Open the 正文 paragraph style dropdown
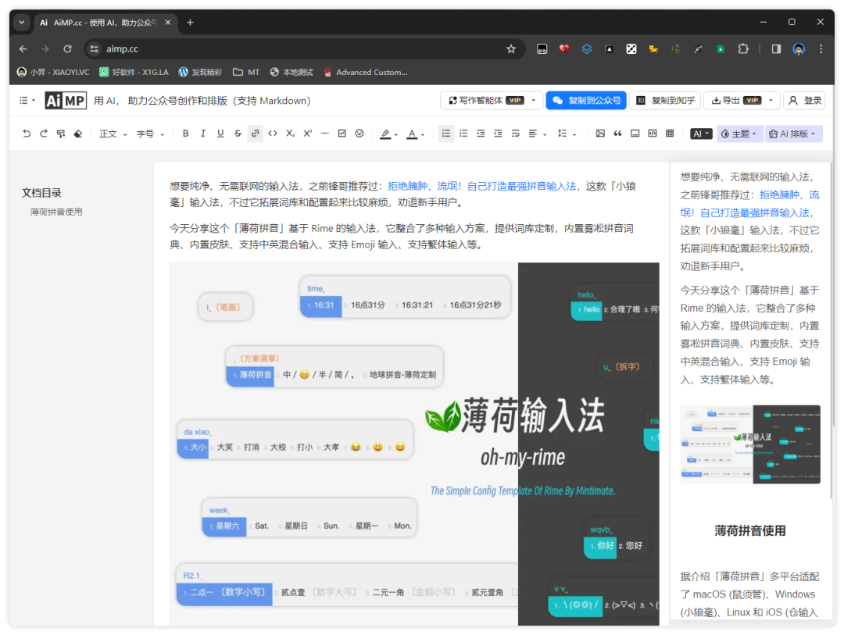This screenshot has height=635, width=844. pyautogui.click(x=113, y=134)
